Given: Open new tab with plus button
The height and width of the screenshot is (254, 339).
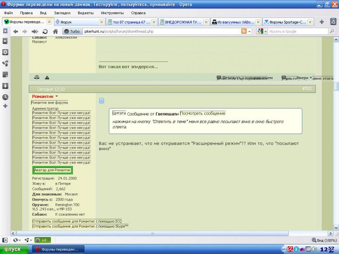Looking at the screenshot, I should pyautogui.click(x=322, y=22).
